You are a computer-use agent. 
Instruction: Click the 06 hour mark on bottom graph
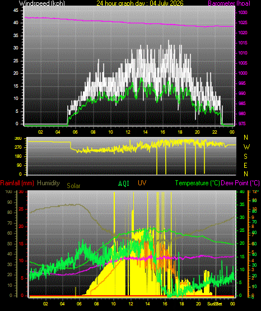(79, 304)
